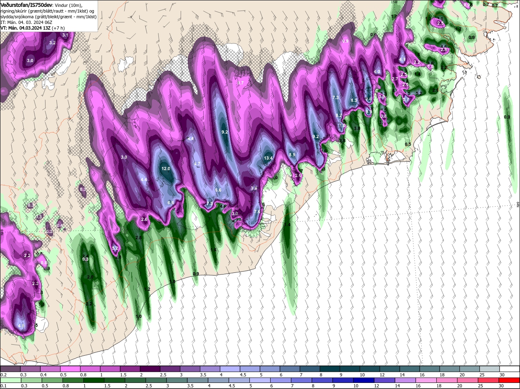Select the 9.9 value label
The image size is (520, 389).
coord(368,112)
